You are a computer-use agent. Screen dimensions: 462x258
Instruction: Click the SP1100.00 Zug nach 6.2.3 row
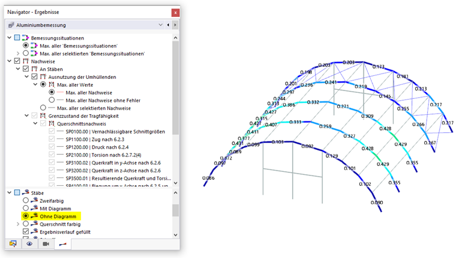point(95,139)
